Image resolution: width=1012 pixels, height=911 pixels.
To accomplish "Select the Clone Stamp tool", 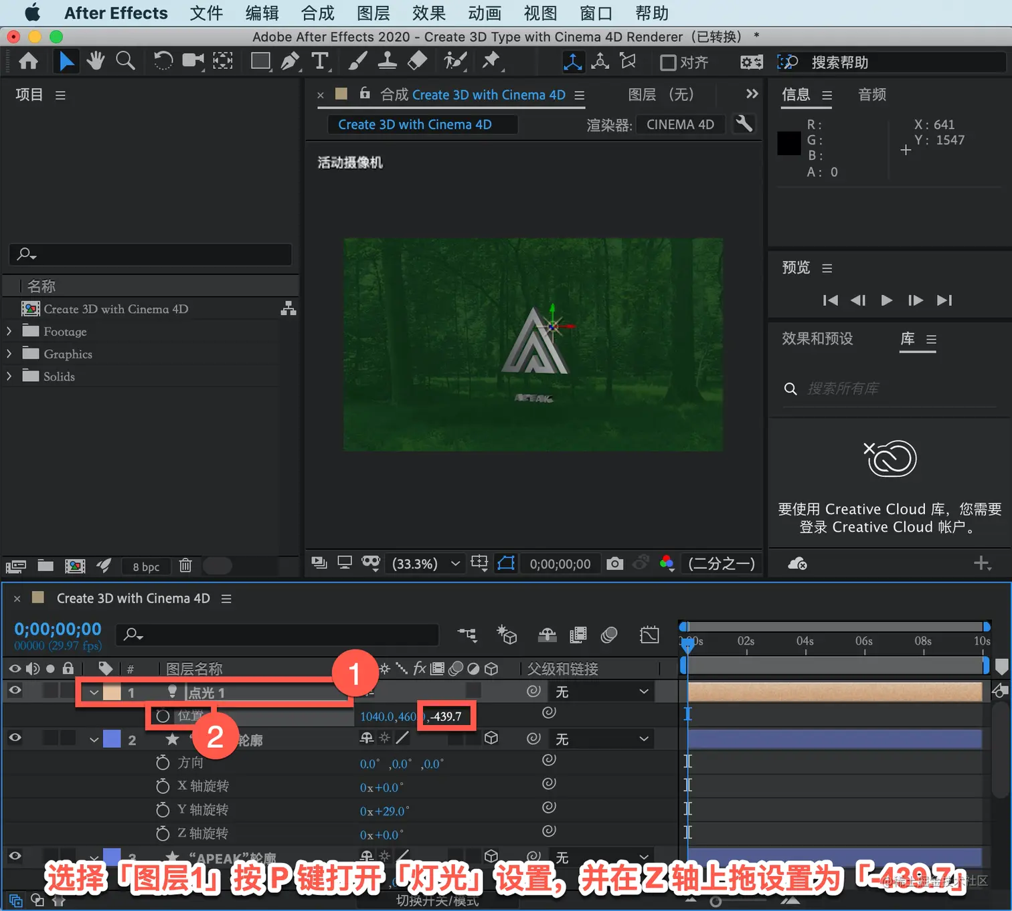I will (x=387, y=61).
